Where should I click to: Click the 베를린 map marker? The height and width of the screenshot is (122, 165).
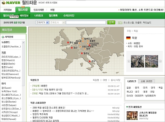88,41
